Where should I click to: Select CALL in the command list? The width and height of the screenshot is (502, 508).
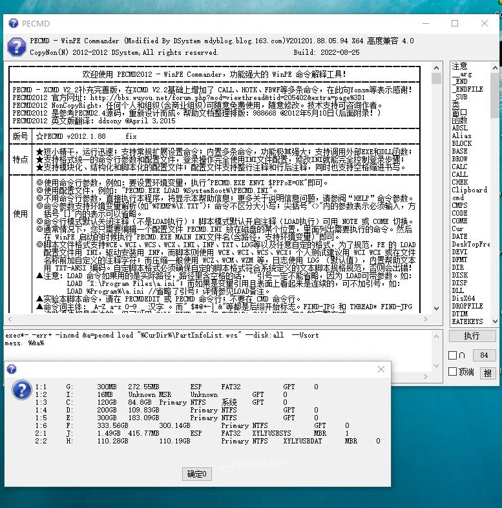[x=460, y=175]
